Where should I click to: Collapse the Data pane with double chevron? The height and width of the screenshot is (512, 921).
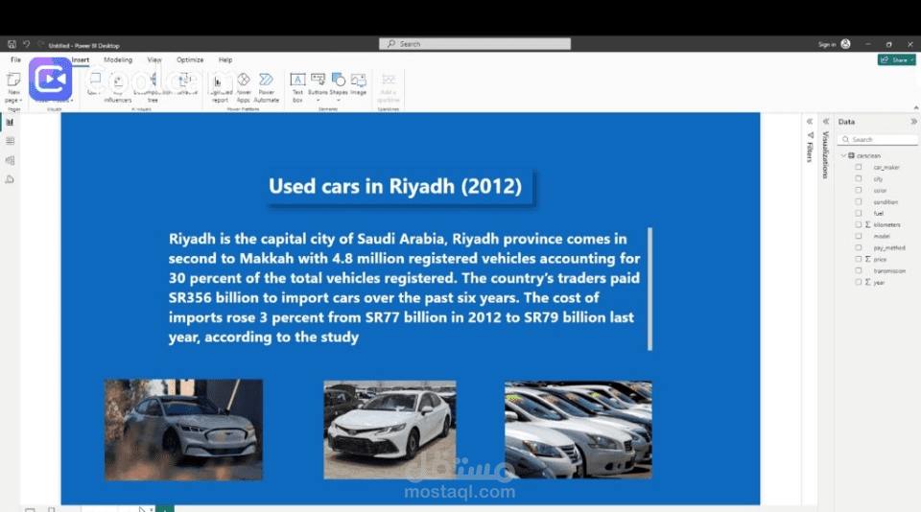click(913, 122)
